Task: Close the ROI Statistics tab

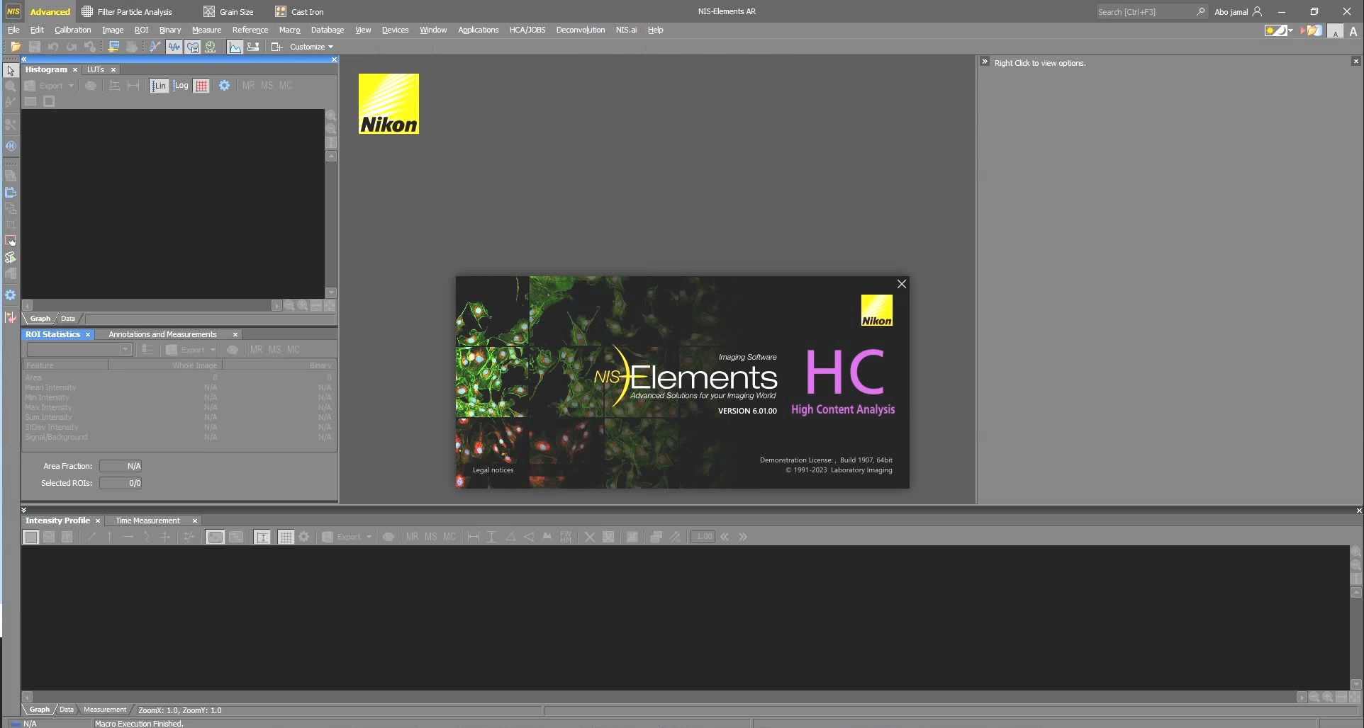Action: pyautogui.click(x=88, y=334)
